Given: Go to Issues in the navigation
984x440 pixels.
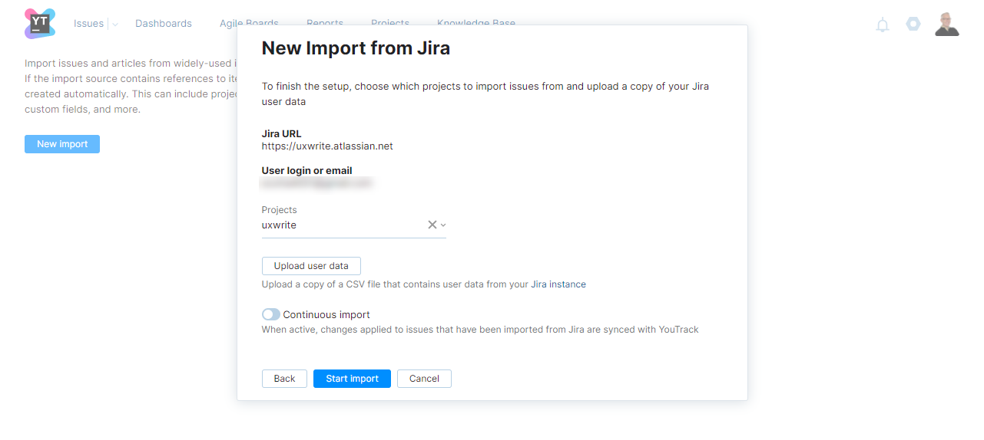Looking at the screenshot, I should 88,24.
